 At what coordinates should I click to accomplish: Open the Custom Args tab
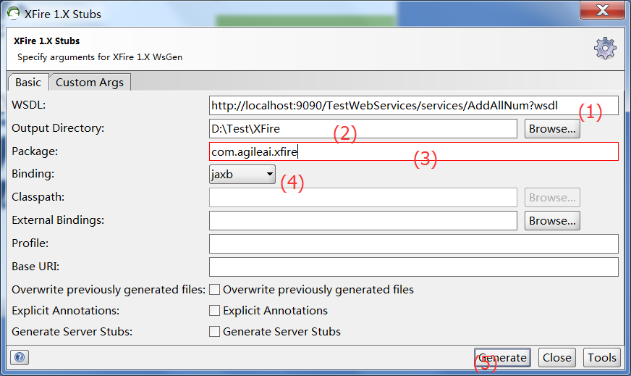[90, 82]
